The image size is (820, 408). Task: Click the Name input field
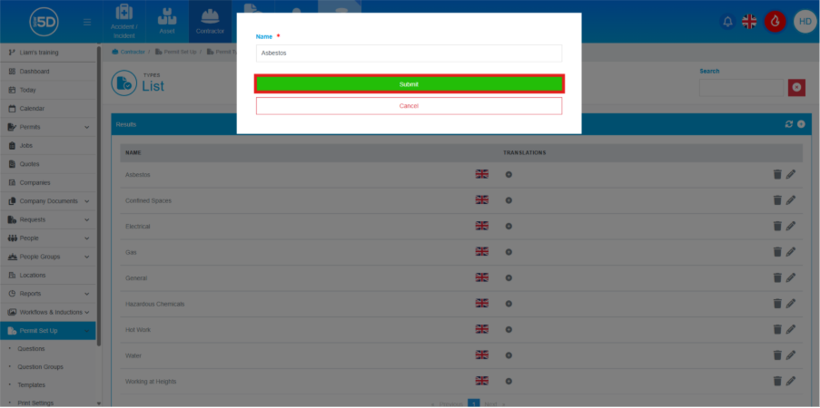coord(409,53)
